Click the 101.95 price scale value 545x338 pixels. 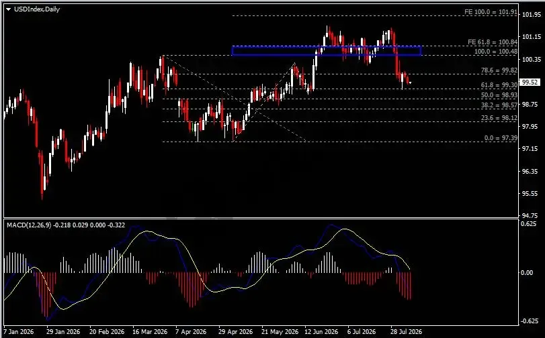pyautogui.click(x=532, y=14)
